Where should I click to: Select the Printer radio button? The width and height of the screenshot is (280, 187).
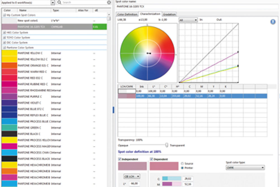click(182, 168)
